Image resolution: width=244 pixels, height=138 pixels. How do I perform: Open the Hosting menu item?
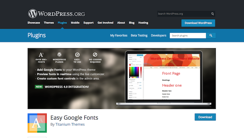143,23
